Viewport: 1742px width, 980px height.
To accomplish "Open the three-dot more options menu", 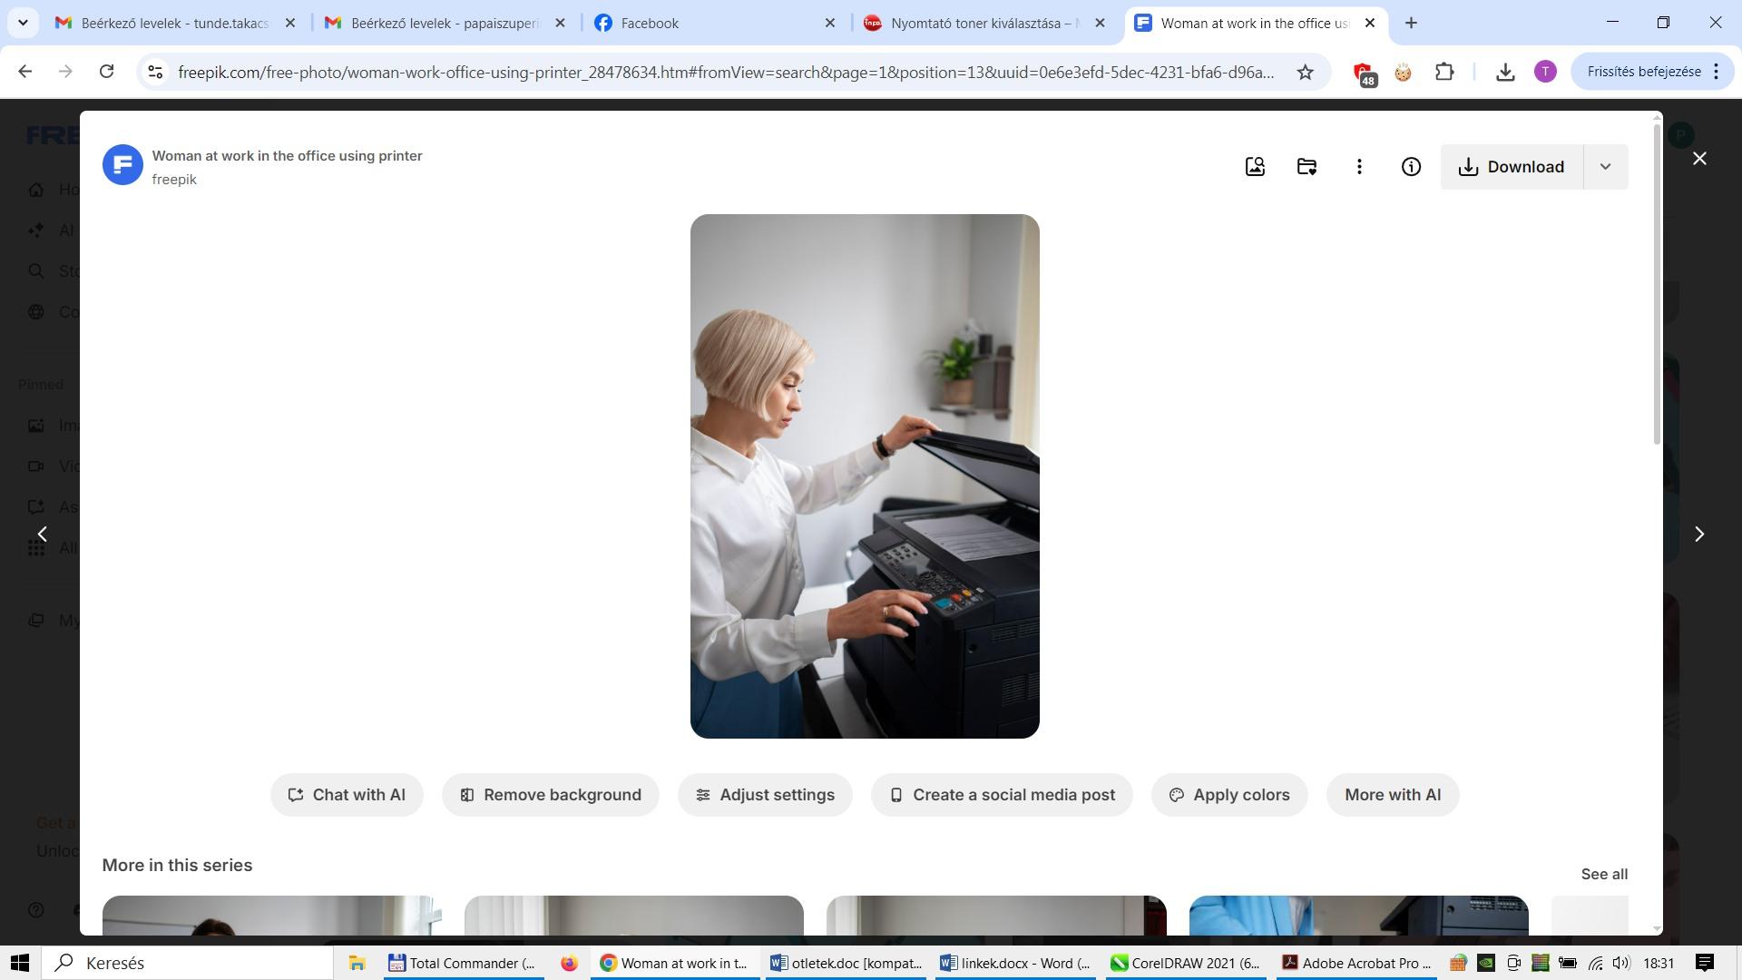I will 1359,167.
